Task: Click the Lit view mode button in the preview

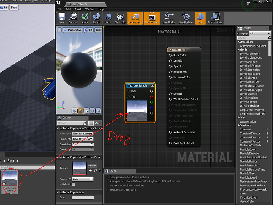Action: [x=89, y=30]
